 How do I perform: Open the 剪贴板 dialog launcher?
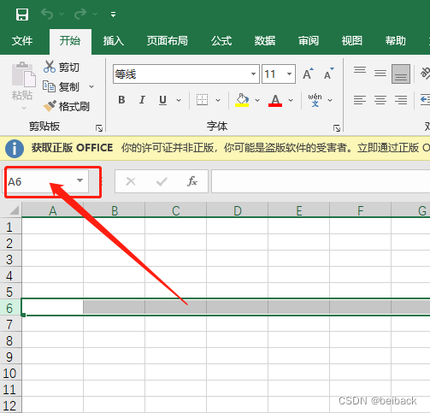point(99,128)
